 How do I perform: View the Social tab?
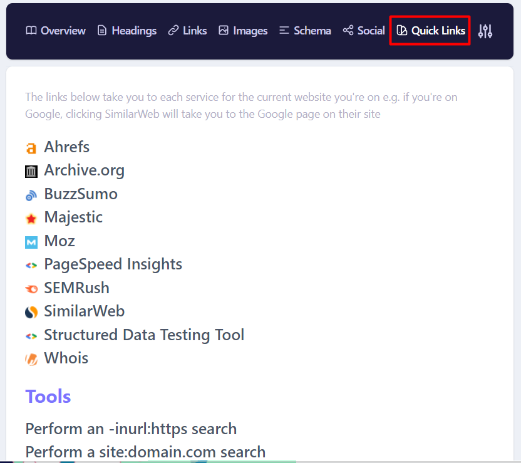click(364, 31)
